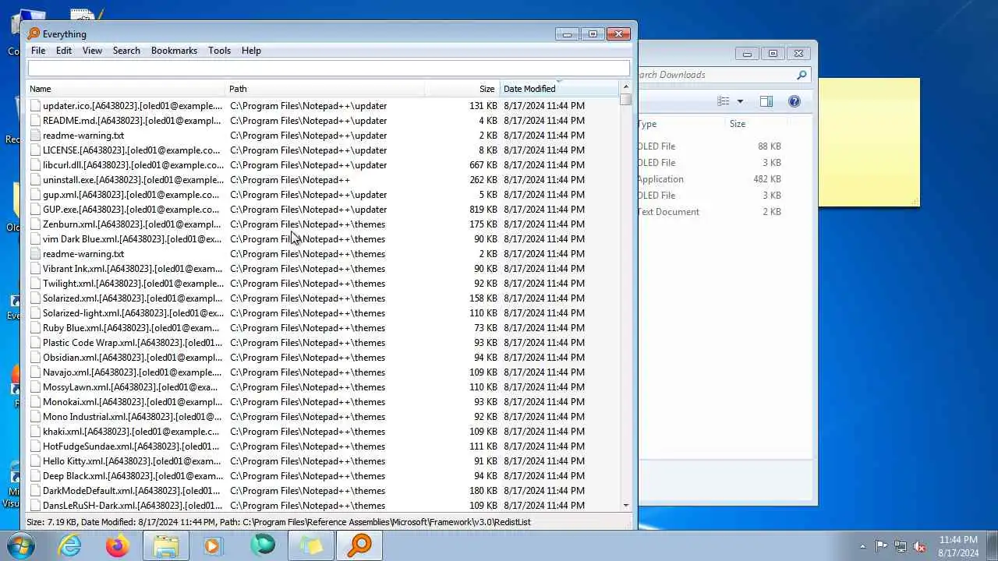Select the khaki.xml file icon
The height and width of the screenshot is (561, 998).
coord(35,432)
